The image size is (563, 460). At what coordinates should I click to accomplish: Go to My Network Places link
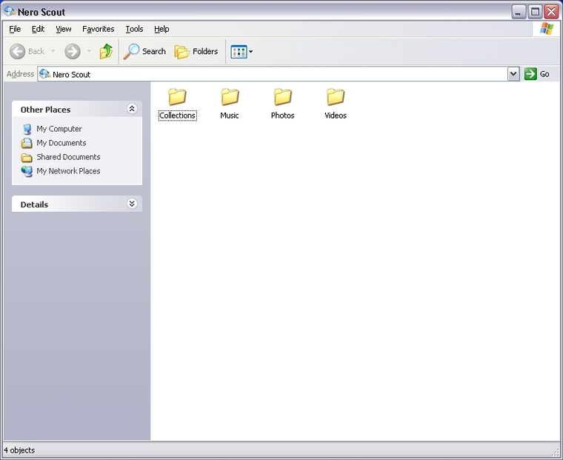click(68, 171)
